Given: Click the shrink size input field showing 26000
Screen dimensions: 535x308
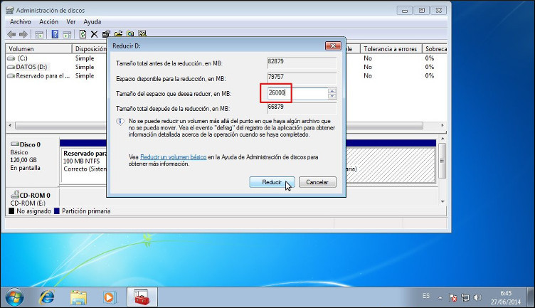Looking at the screenshot, I should (x=297, y=92).
